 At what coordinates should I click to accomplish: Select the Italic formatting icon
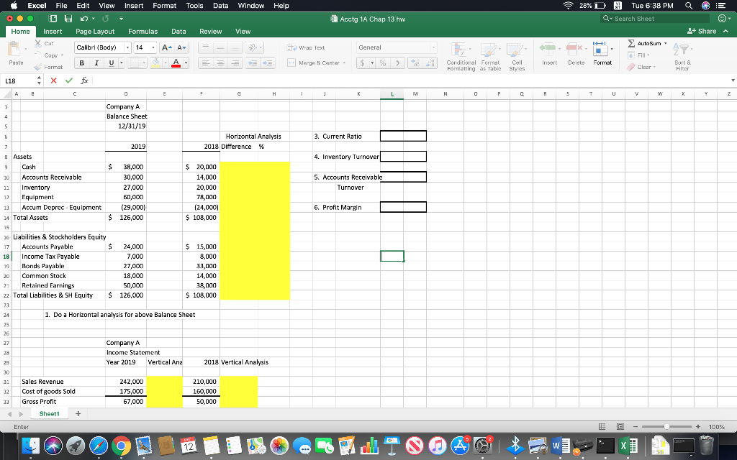(x=97, y=63)
